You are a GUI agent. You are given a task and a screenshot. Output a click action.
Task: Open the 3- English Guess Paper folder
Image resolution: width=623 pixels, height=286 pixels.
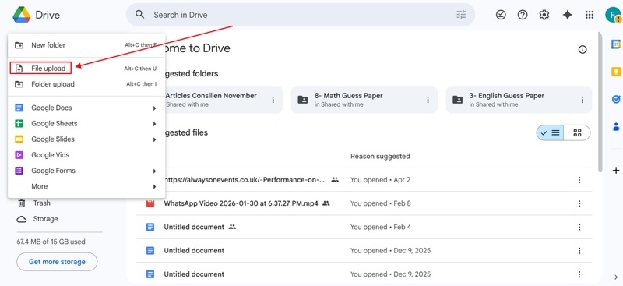[519, 100]
